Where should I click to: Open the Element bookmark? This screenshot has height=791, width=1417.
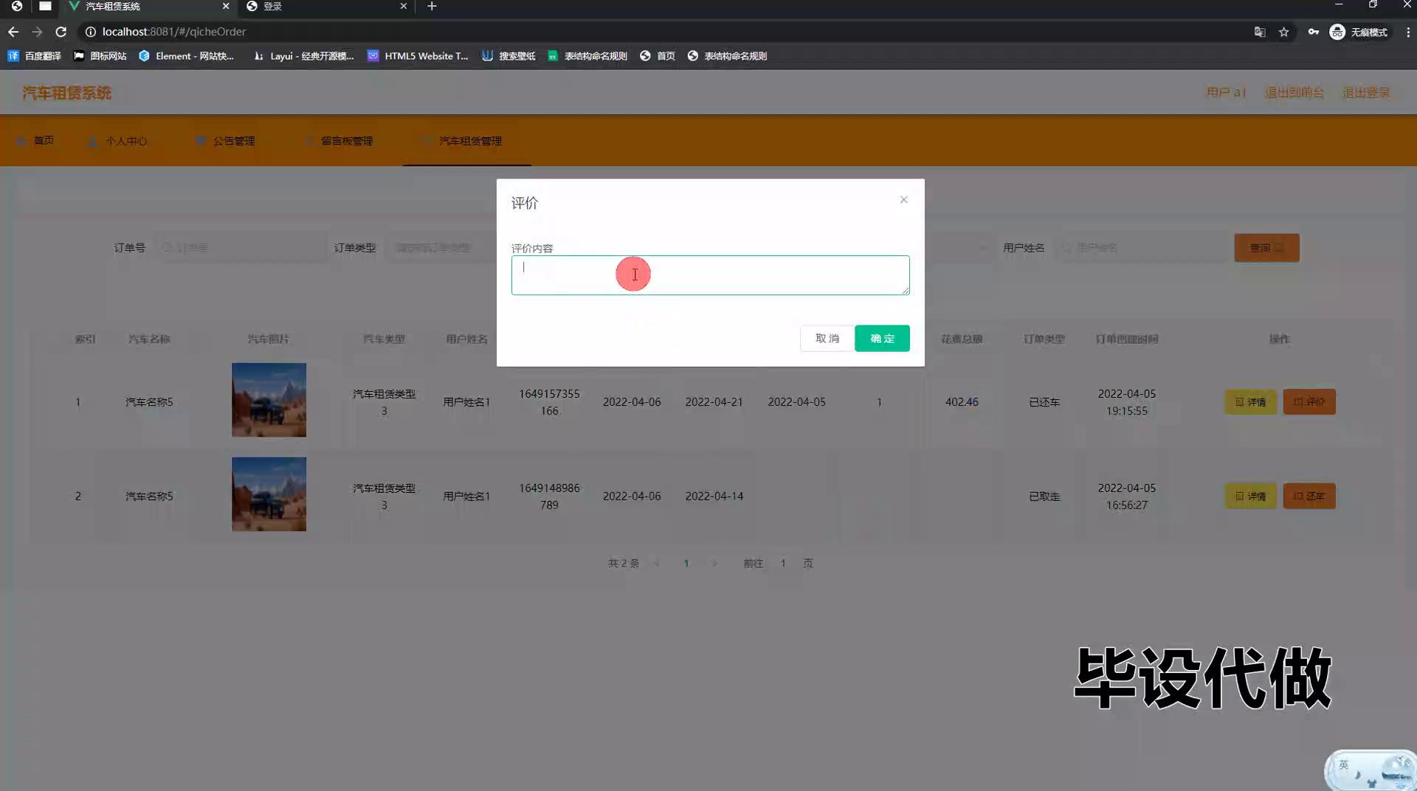pos(186,56)
